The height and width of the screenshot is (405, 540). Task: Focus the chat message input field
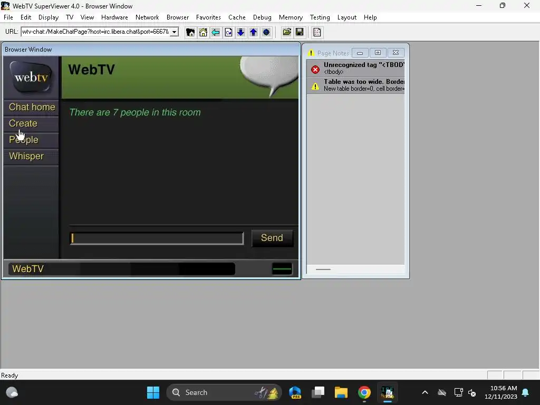click(x=157, y=238)
